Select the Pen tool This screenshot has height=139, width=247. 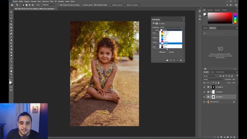coord(11,59)
